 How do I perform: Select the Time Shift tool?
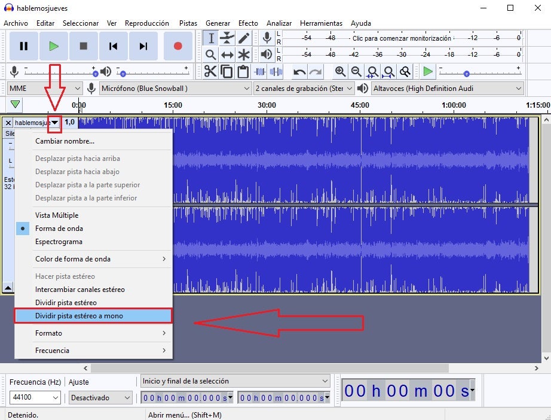point(227,54)
